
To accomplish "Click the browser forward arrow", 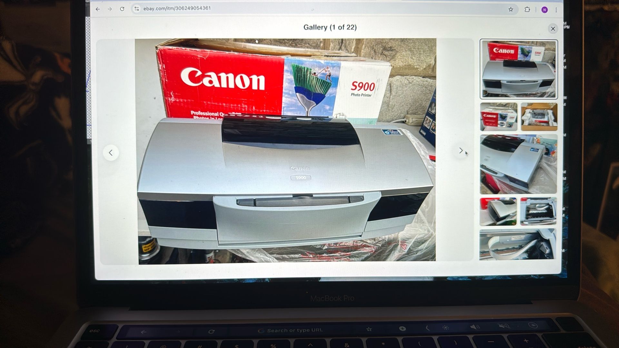I will [x=110, y=9].
